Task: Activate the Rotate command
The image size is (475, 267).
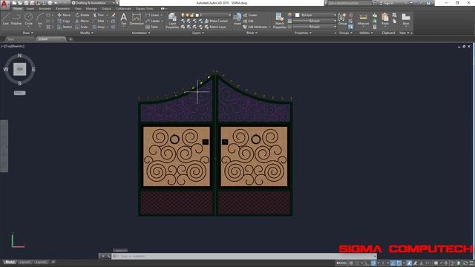Action: click(x=82, y=15)
